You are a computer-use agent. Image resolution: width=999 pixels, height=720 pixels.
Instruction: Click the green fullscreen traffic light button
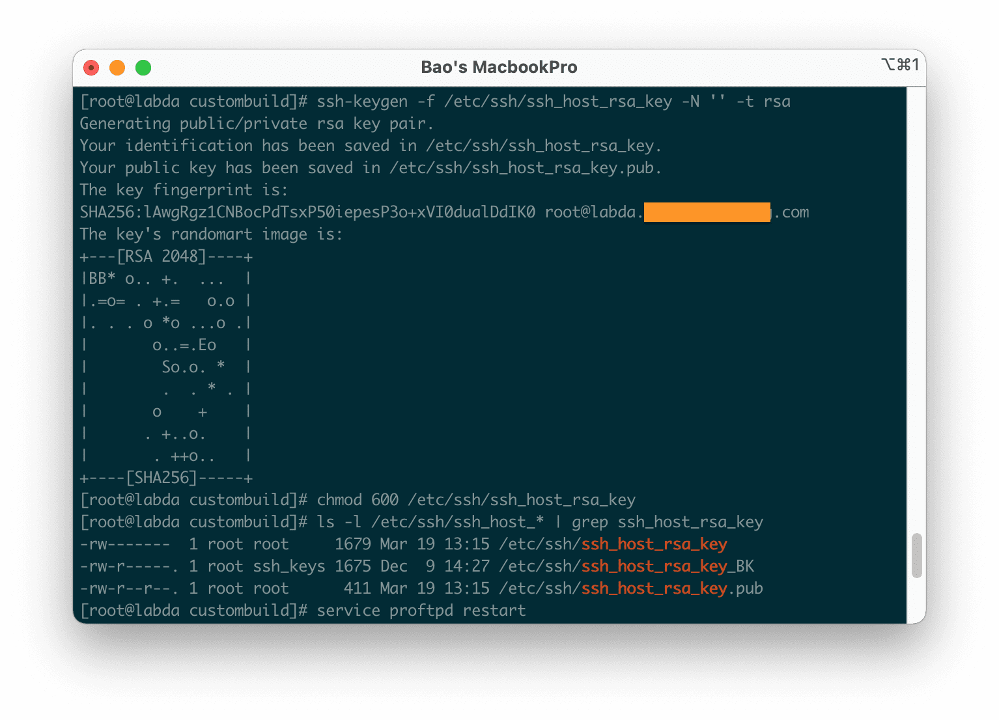(143, 67)
